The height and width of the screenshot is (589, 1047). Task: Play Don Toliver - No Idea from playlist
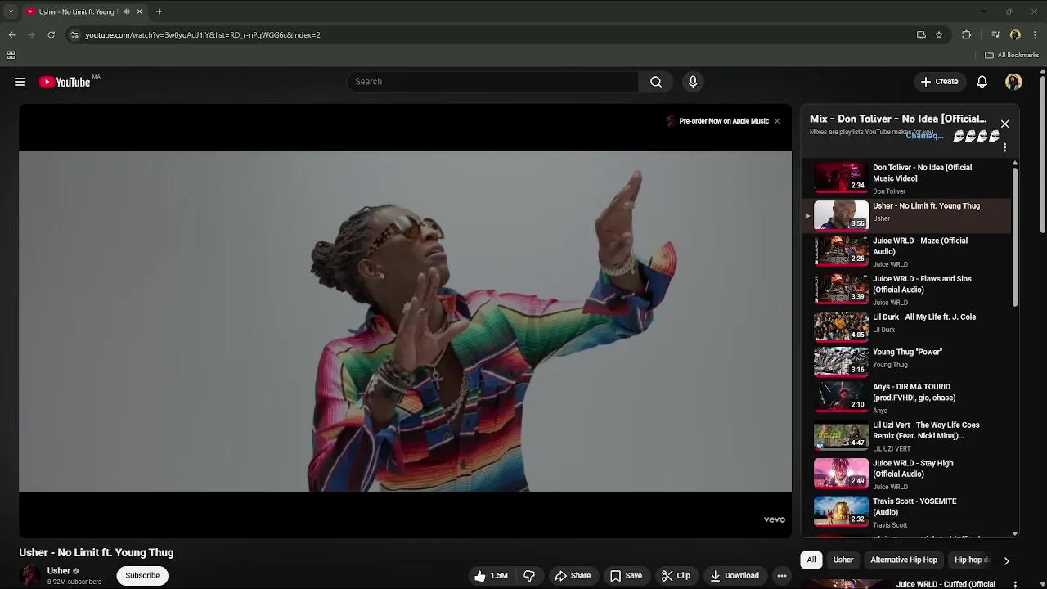click(x=908, y=178)
